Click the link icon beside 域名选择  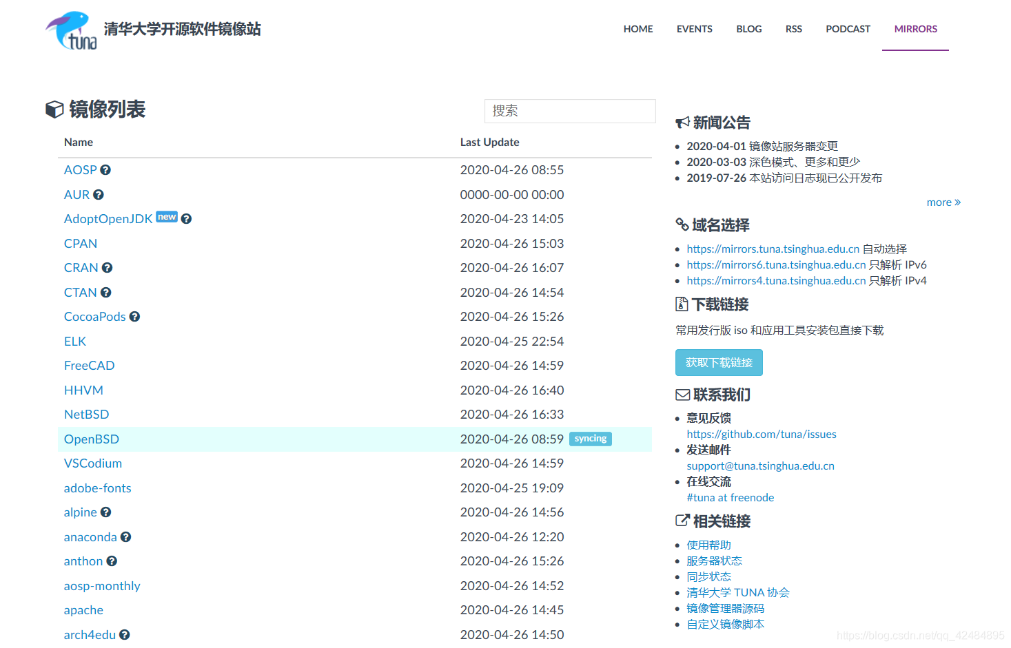pos(682,224)
